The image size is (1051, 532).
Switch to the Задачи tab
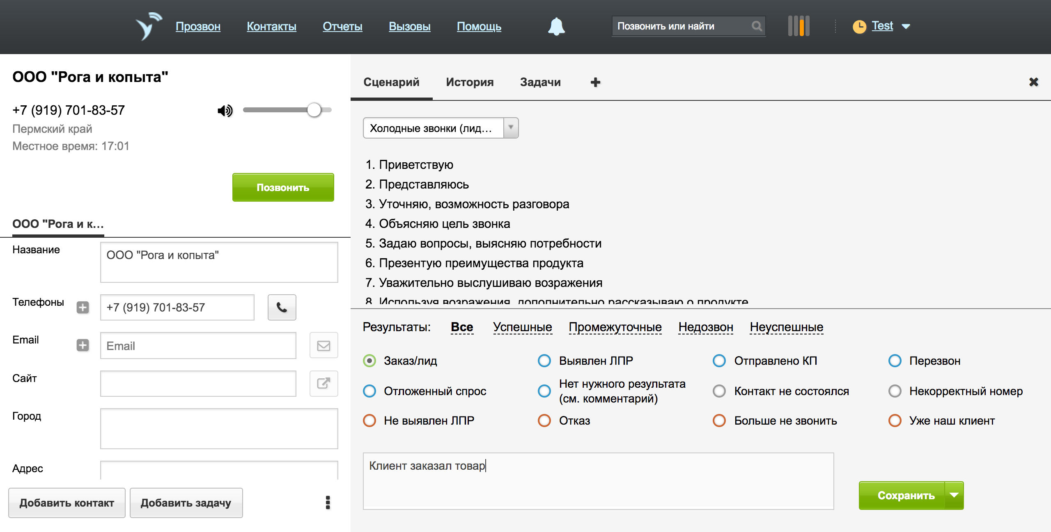(540, 82)
